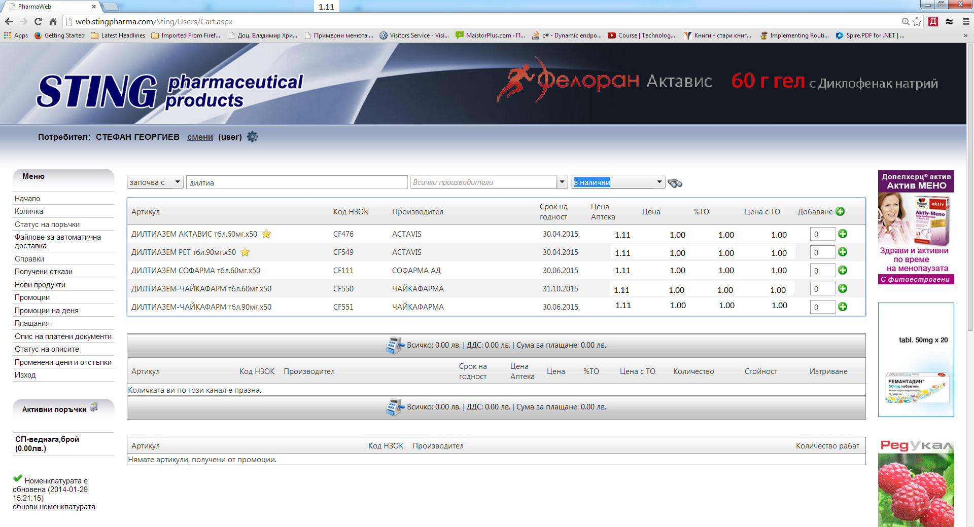The height and width of the screenshot is (527, 974).
Task: Open new browser tab button
Action: click(x=110, y=7)
